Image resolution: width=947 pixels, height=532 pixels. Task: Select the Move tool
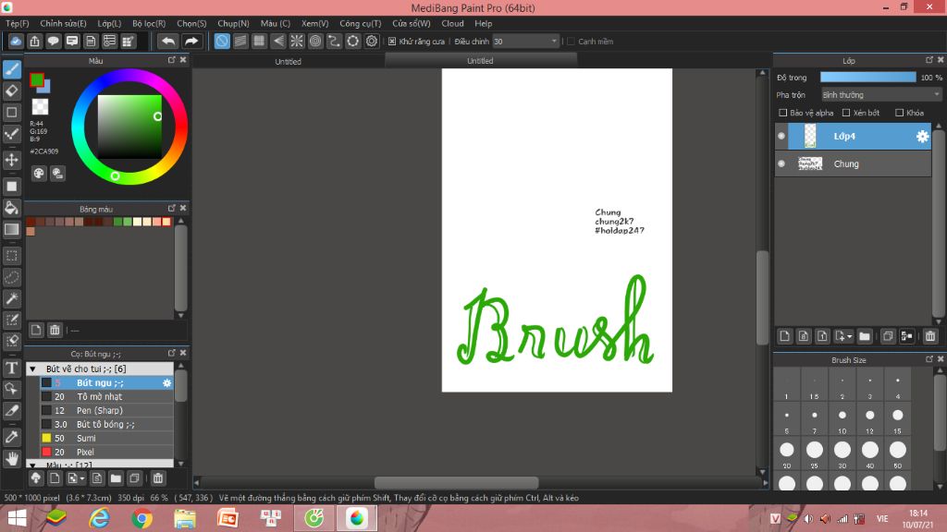tap(11, 160)
